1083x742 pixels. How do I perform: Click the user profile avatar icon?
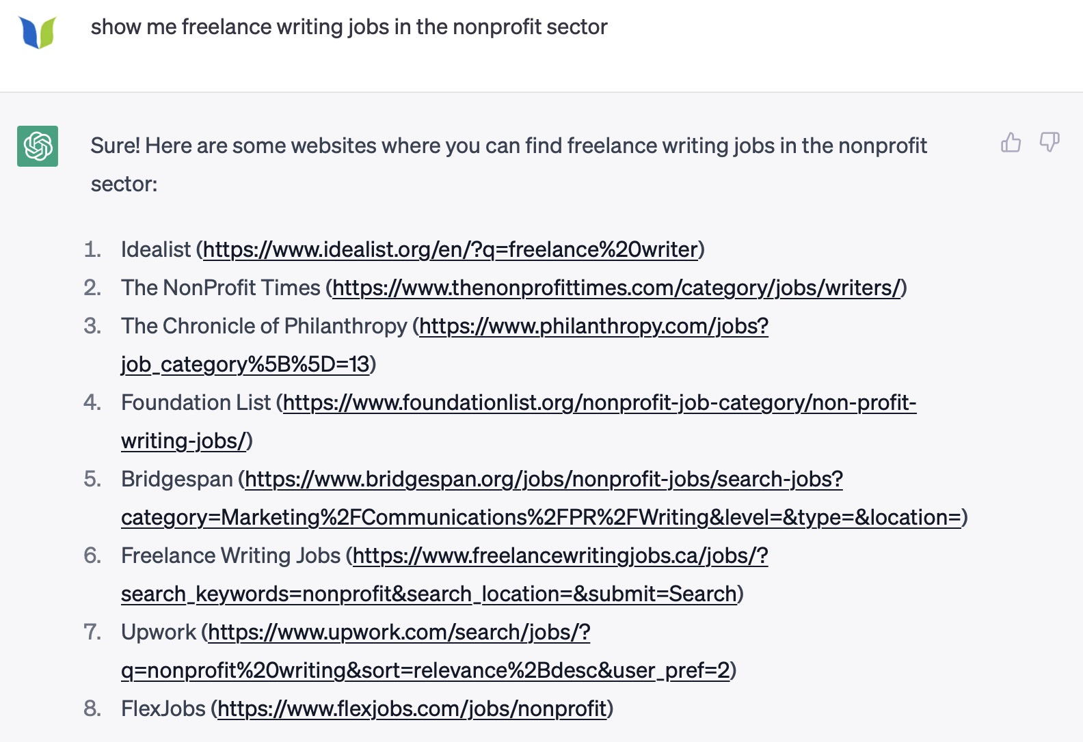[38, 31]
